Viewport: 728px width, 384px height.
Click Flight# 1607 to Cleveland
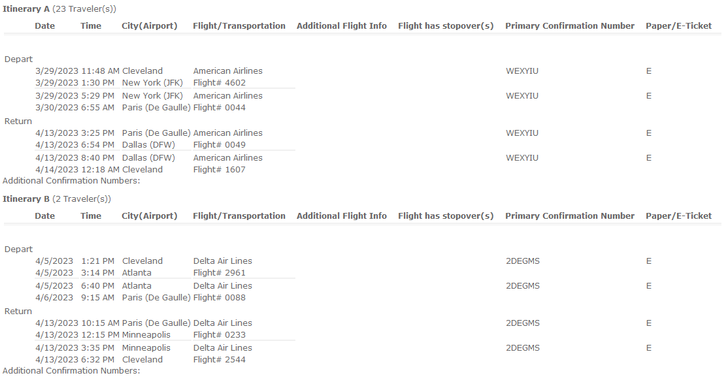coord(219,170)
